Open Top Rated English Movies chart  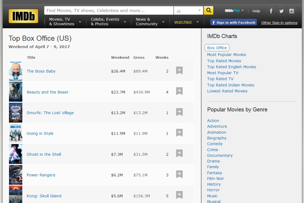pos(232,67)
